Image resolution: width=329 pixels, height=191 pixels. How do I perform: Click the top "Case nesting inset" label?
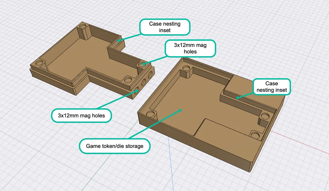(x=165, y=27)
